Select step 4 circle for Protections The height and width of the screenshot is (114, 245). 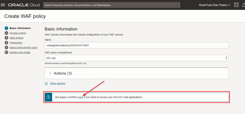(x=6, y=43)
